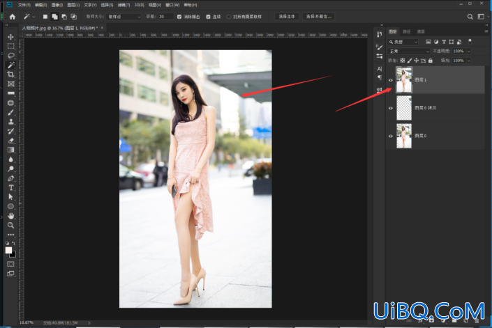Open the fill slider dropdown arrow
The width and height of the screenshot is (492, 328).
pyautogui.click(x=469, y=61)
